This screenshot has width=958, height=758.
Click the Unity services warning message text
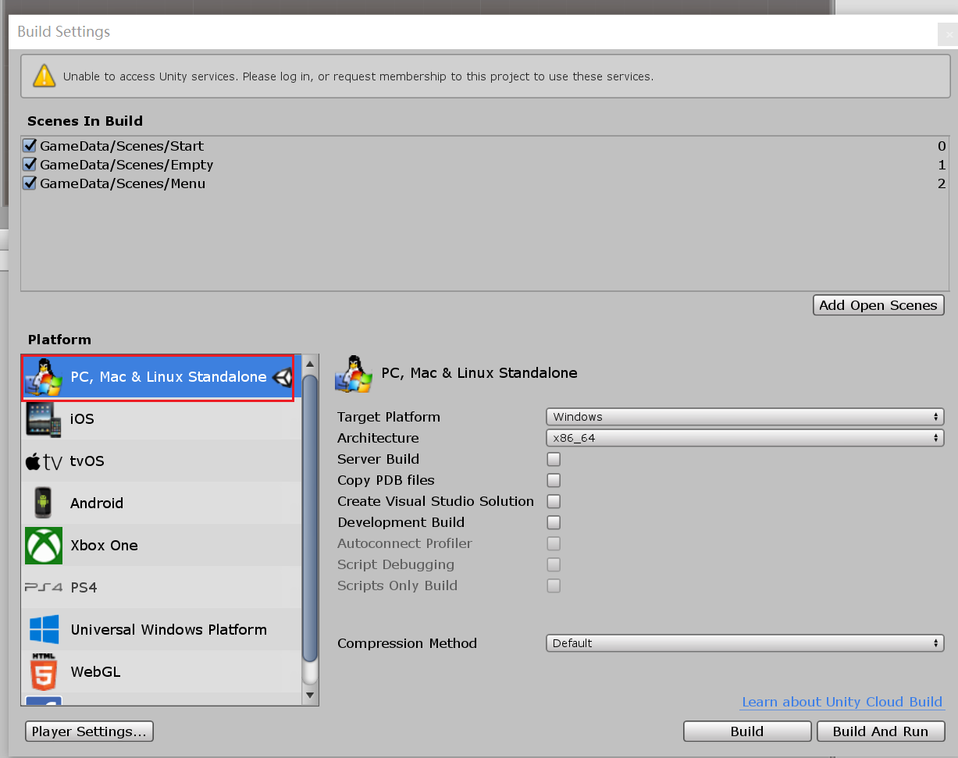click(x=358, y=77)
